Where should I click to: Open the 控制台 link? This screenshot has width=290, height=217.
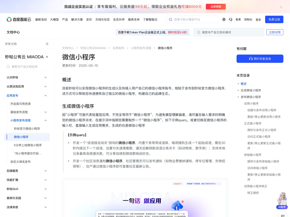pos(248,19)
